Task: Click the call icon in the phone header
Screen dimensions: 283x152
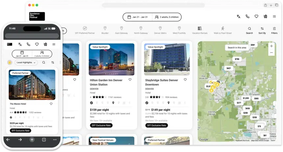Action: pyautogui.click(x=28, y=44)
